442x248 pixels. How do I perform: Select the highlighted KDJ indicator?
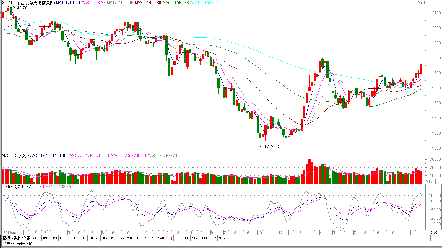(169, 238)
